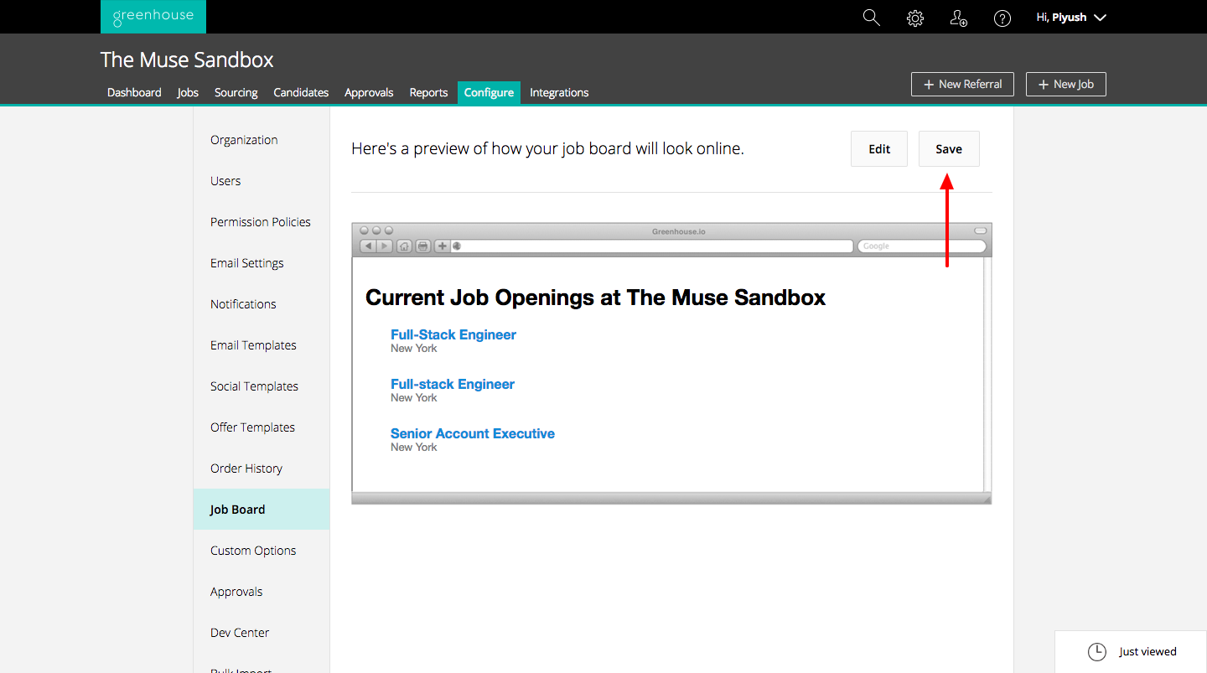This screenshot has width=1207, height=673.
Task: Open Email Settings in the sidebar
Action: pos(262,263)
